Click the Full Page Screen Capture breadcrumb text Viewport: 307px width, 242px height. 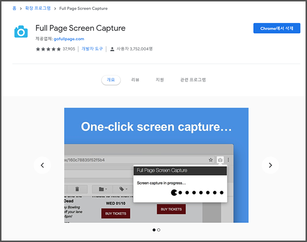pyautogui.click(x=83, y=9)
